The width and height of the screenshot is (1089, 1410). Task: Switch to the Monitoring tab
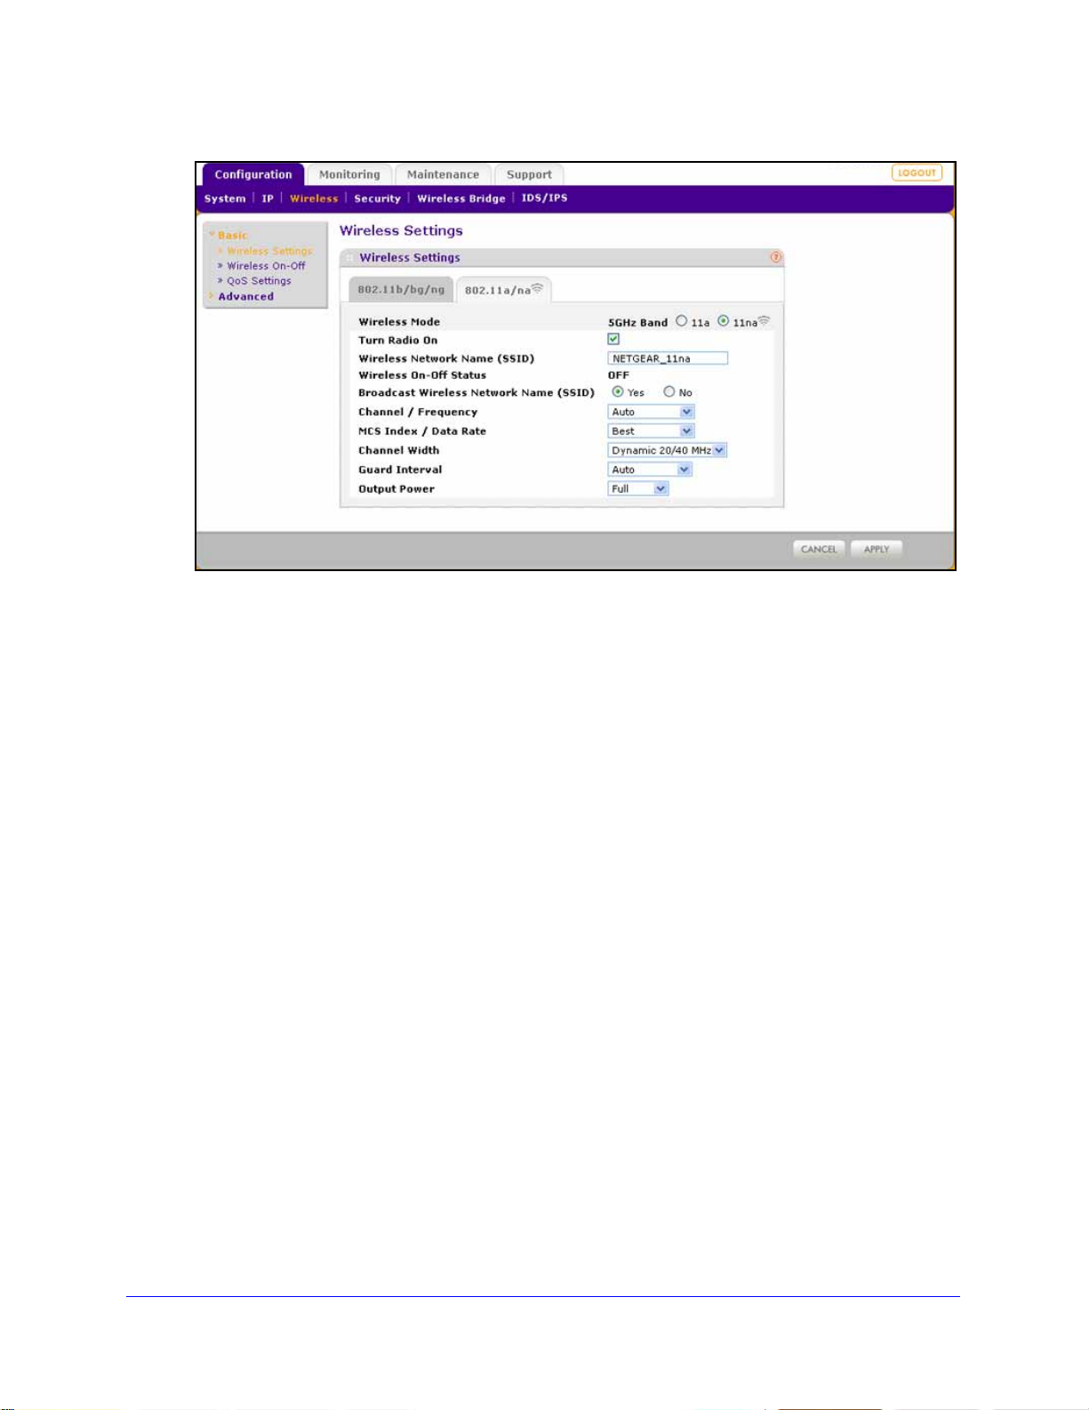[349, 174]
